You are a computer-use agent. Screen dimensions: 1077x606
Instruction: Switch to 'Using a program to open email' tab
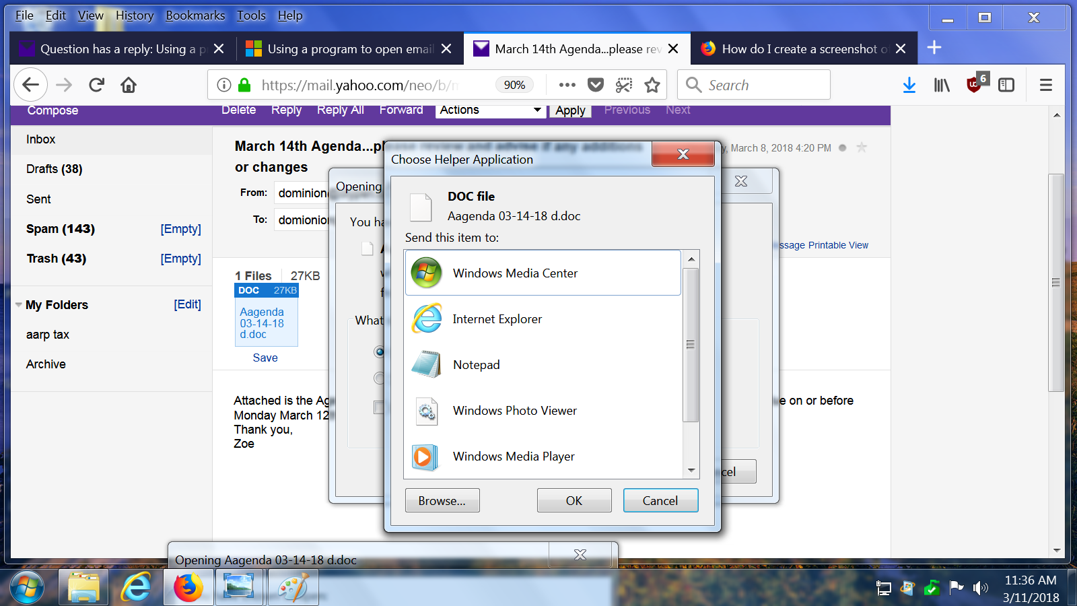click(349, 48)
